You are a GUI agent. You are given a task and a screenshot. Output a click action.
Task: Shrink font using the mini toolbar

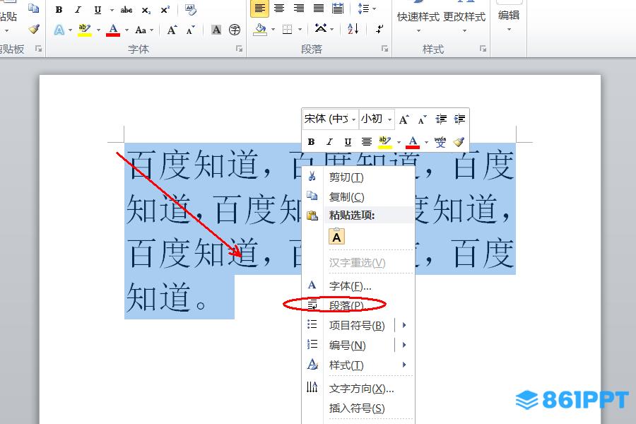point(423,119)
